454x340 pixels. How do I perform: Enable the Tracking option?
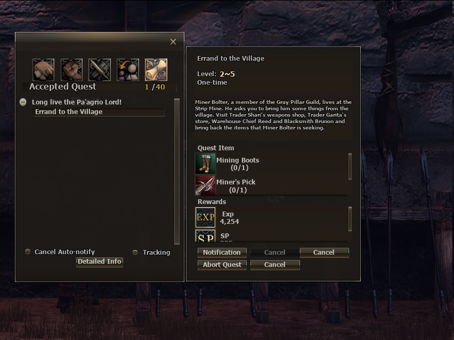tap(135, 252)
